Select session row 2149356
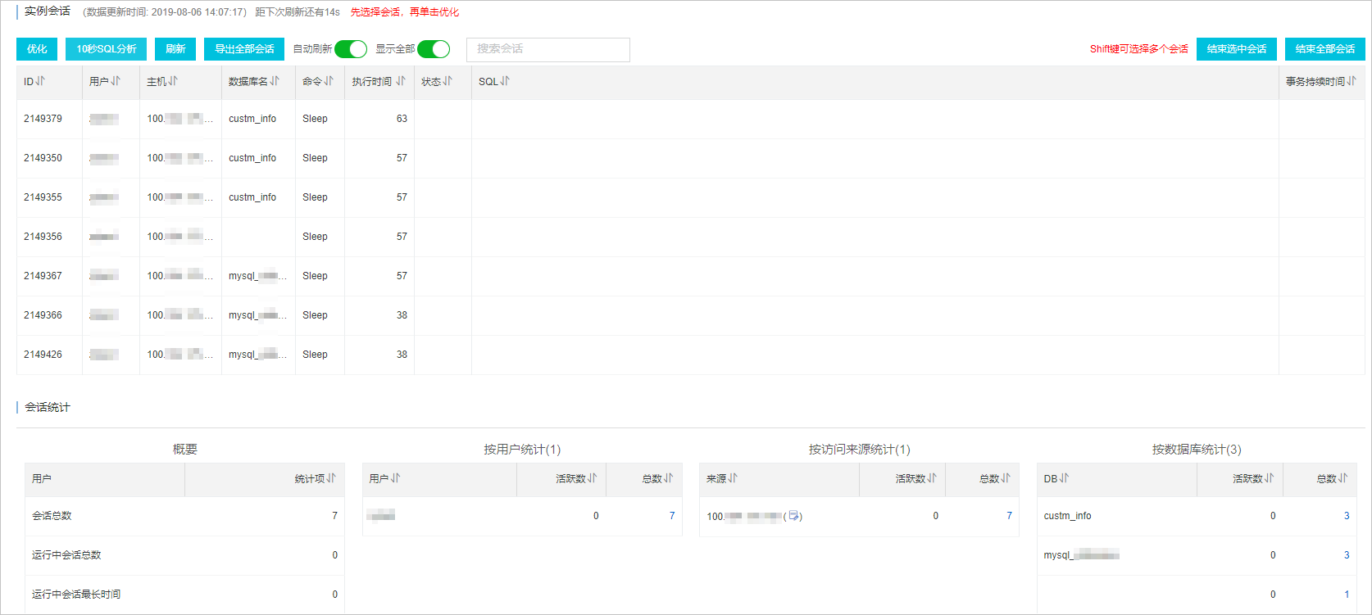The image size is (1372, 615). (x=691, y=237)
